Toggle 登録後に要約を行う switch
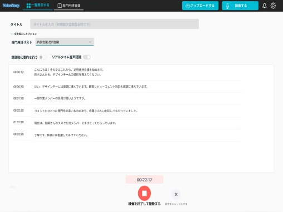 pyautogui.click(x=43, y=57)
